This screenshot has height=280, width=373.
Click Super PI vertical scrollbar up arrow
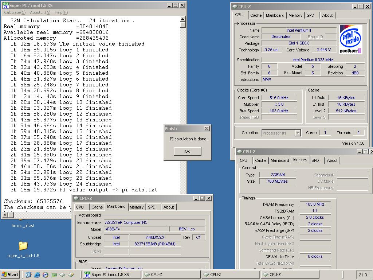[183, 19]
